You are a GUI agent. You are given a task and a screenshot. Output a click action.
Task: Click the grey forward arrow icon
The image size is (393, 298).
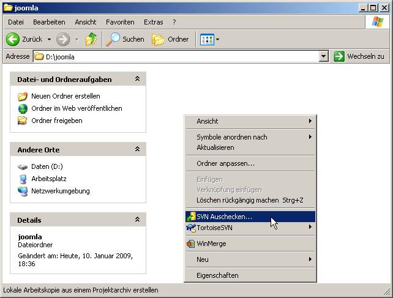(63, 39)
